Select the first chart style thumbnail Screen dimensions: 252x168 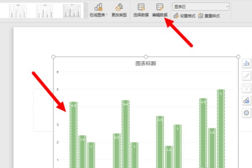click(18, 11)
